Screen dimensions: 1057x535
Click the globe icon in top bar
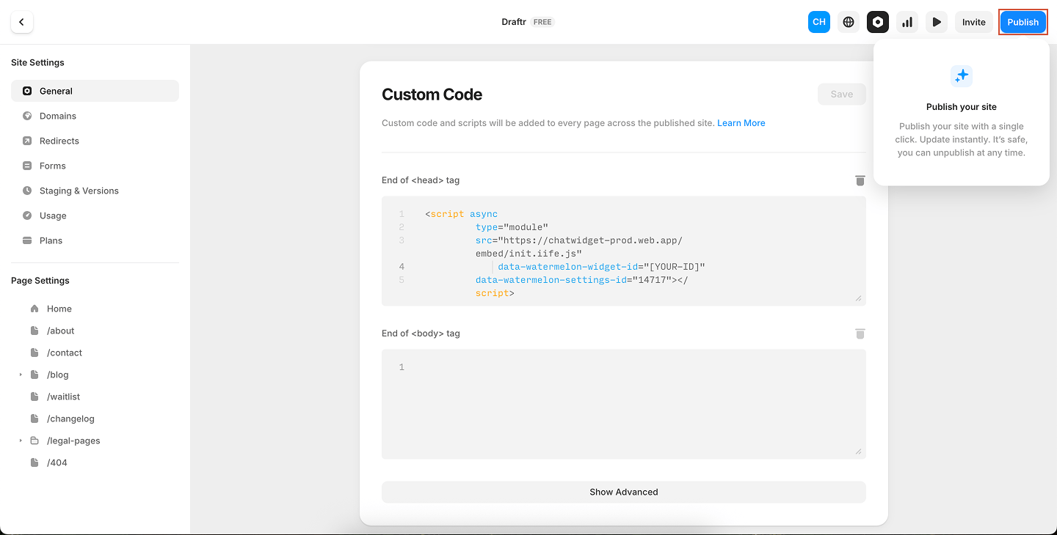(849, 22)
